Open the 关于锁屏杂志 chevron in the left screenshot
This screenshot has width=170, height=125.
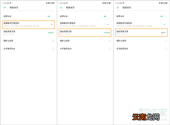coord(53,49)
